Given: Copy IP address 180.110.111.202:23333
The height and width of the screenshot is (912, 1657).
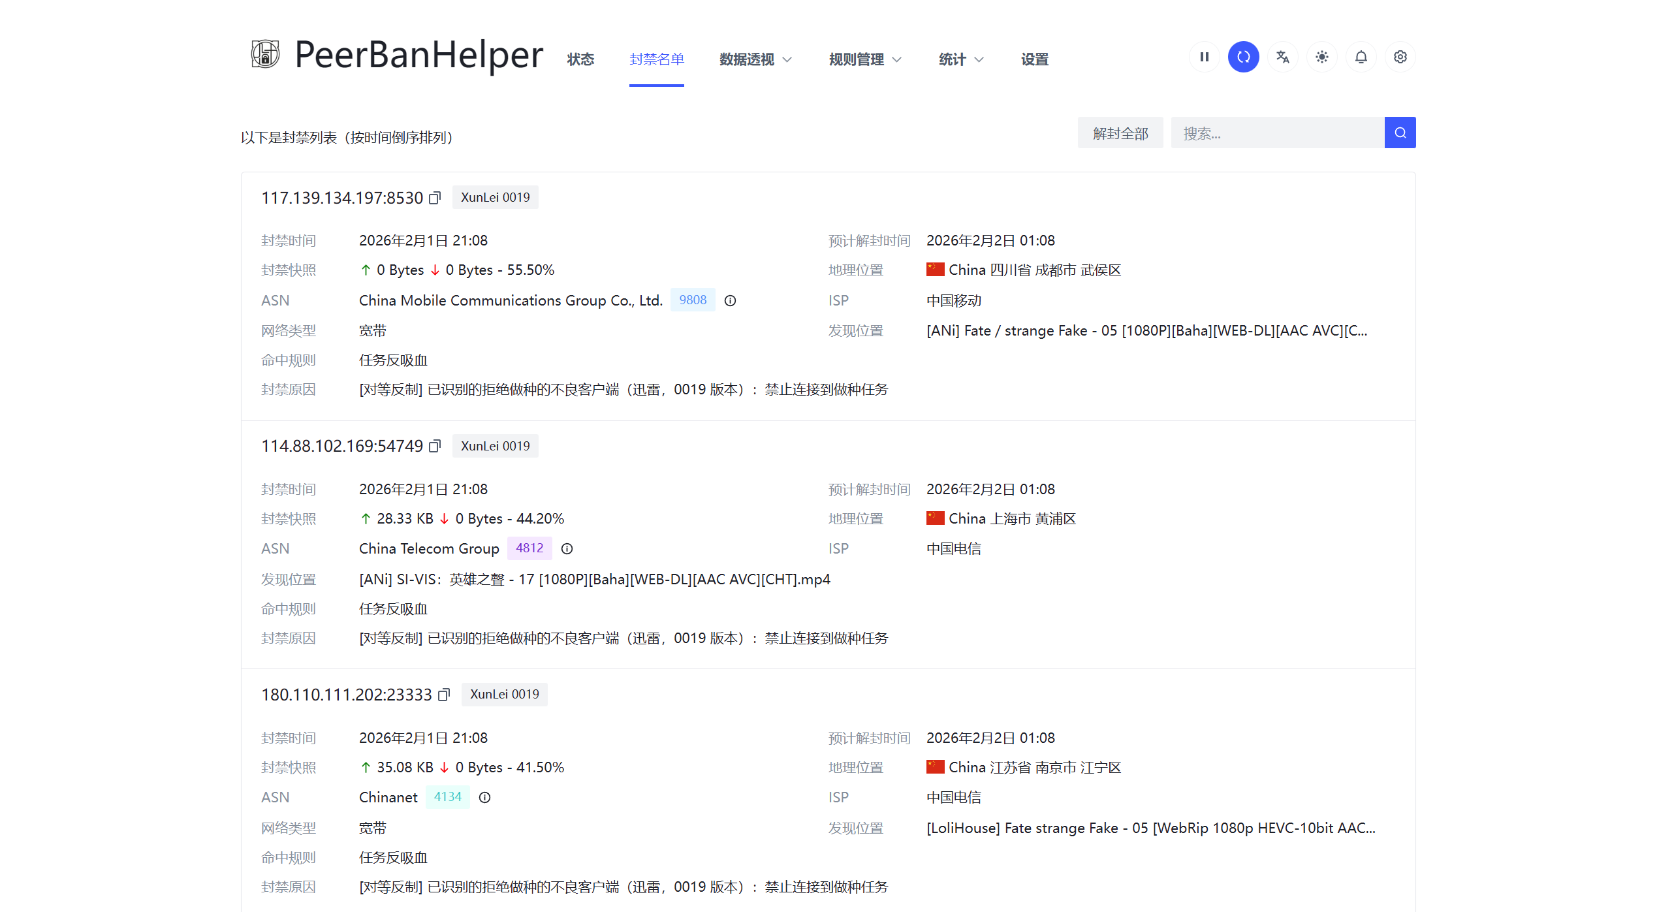Looking at the screenshot, I should pyautogui.click(x=444, y=695).
